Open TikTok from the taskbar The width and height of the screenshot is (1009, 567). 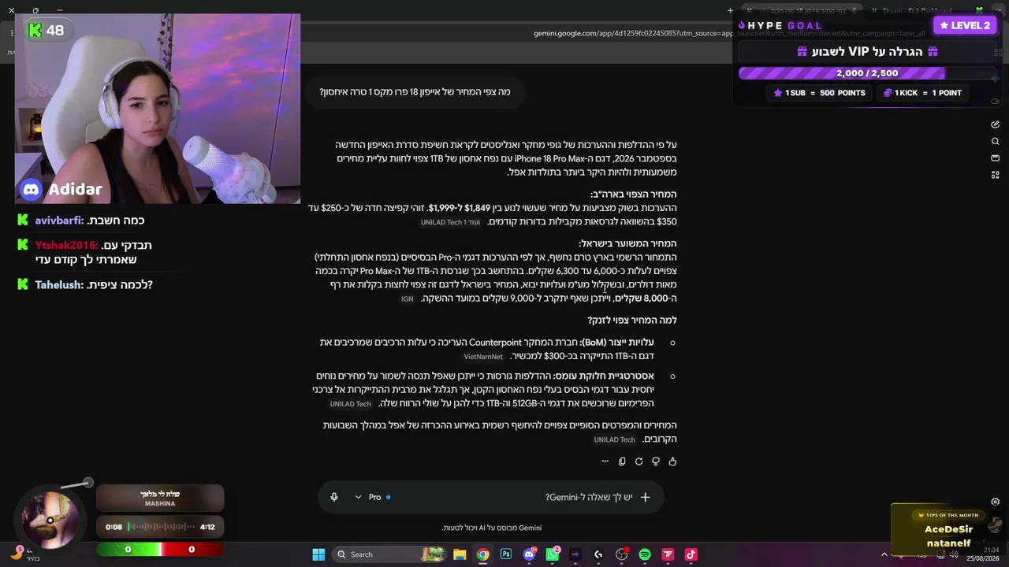(x=691, y=554)
